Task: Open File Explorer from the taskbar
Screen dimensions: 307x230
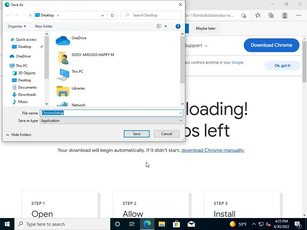Action: click(x=162, y=224)
